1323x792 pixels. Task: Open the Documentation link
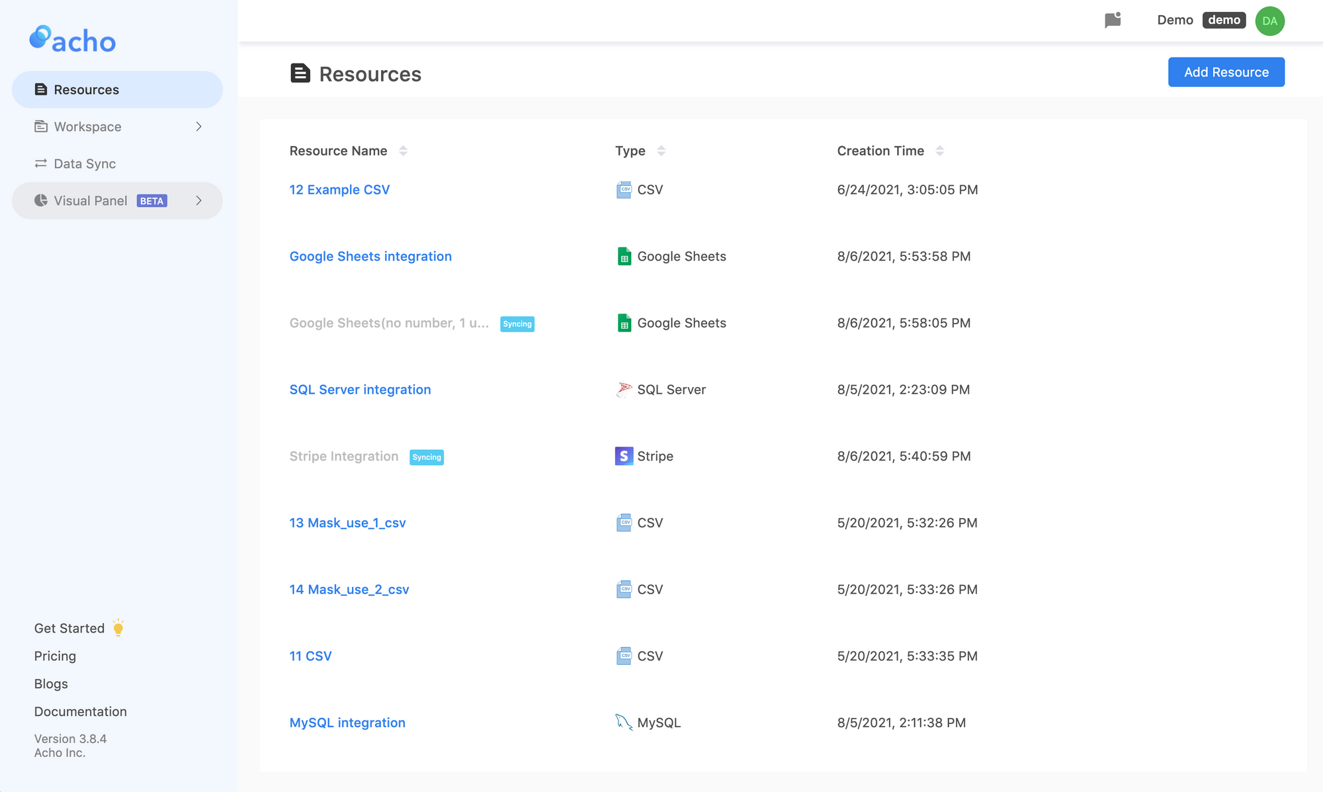[x=81, y=711]
